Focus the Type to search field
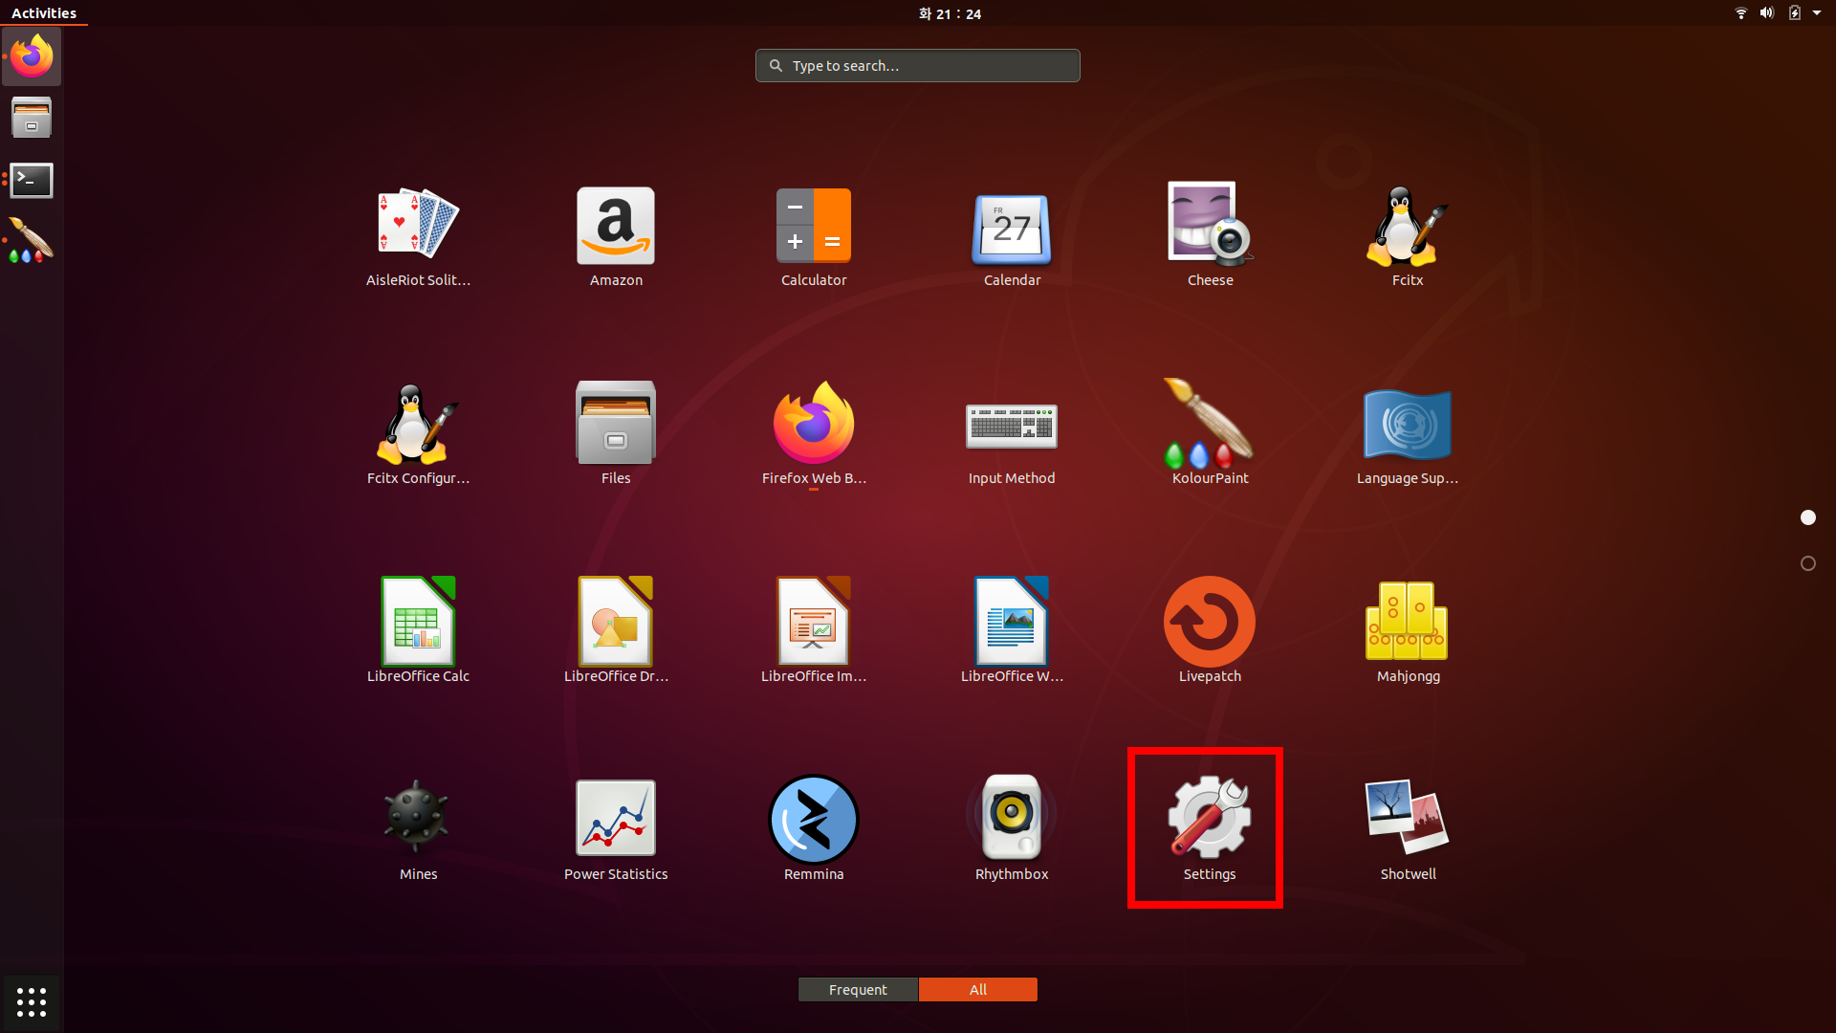This screenshot has width=1836, height=1033. [918, 65]
